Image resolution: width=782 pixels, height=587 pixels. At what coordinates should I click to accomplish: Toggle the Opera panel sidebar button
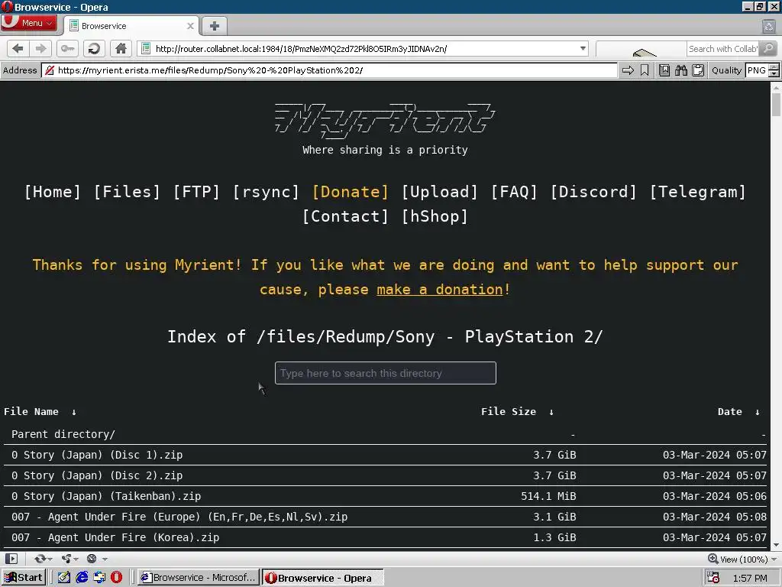[x=12, y=559]
